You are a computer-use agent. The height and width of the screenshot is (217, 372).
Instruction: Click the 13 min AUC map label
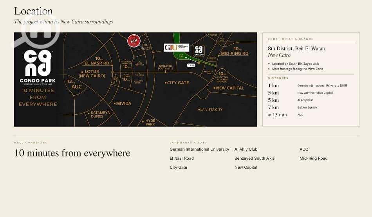pos(75,84)
